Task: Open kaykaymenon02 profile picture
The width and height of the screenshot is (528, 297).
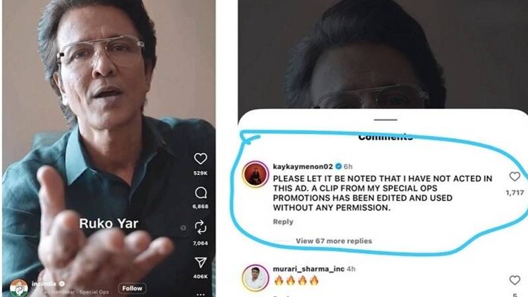Action: coord(255,174)
